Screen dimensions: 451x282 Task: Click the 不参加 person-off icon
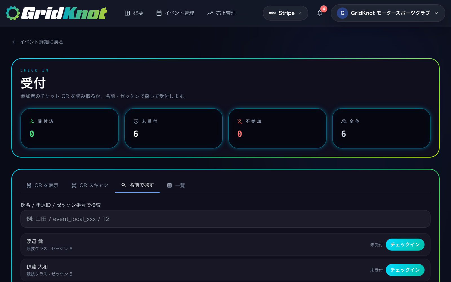(240, 121)
